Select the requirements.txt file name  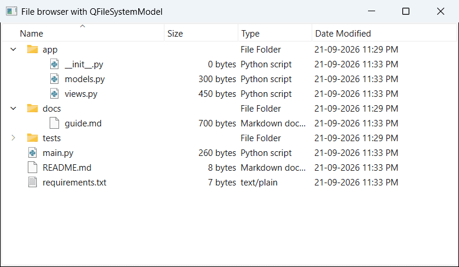pos(74,183)
